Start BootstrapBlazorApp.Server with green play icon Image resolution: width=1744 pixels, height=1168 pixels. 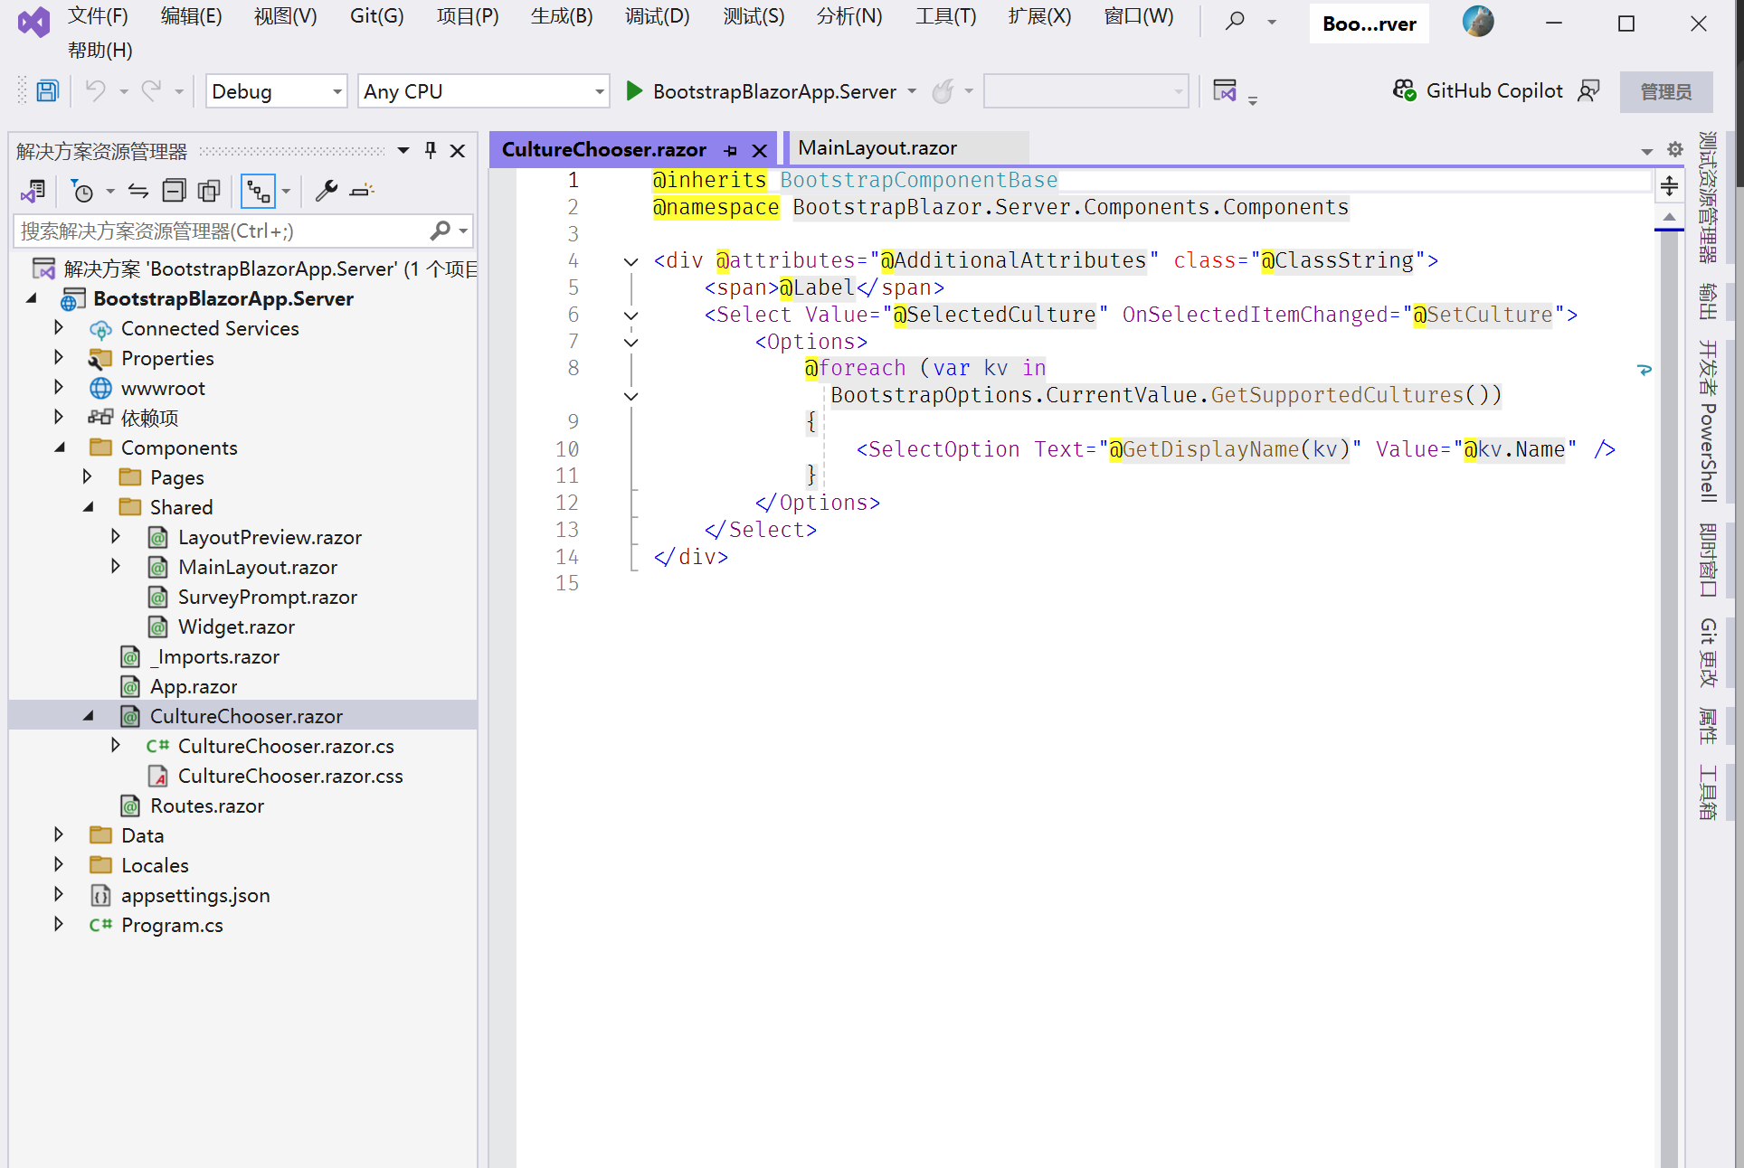click(x=634, y=91)
